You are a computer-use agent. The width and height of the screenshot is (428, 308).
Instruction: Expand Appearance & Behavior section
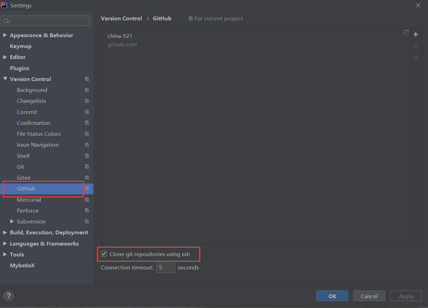[x=5, y=35]
